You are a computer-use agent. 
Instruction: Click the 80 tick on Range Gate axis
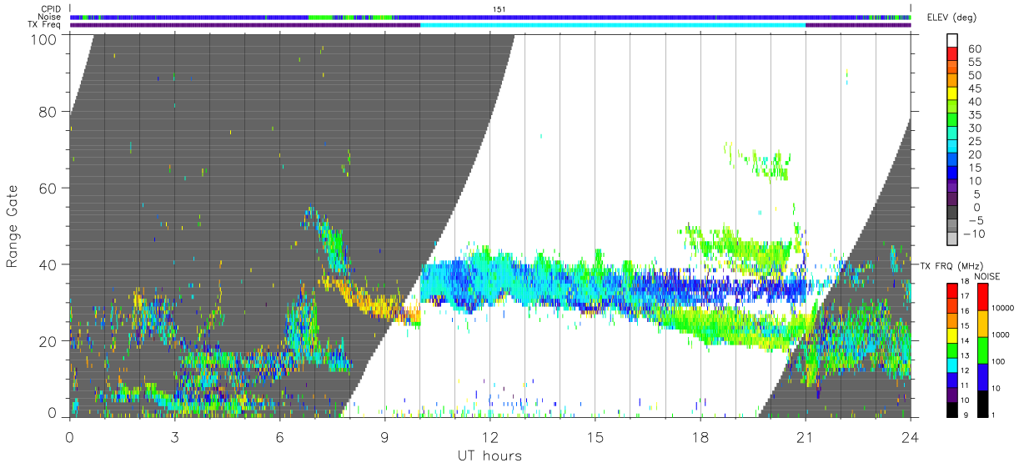(x=48, y=111)
